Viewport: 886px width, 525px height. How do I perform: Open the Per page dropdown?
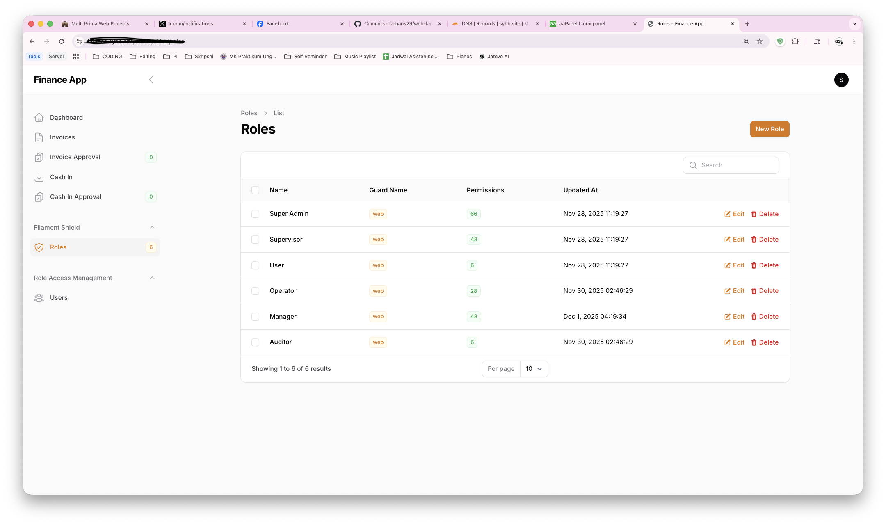(534, 369)
